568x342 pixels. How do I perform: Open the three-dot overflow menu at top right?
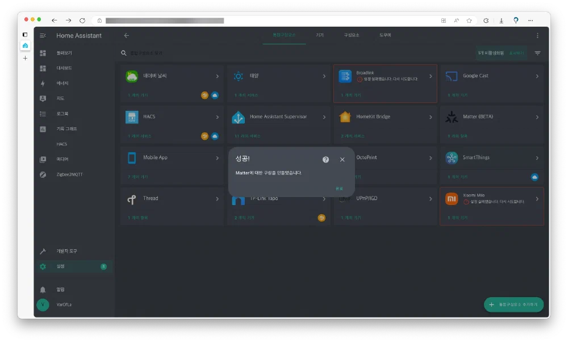[x=537, y=35]
